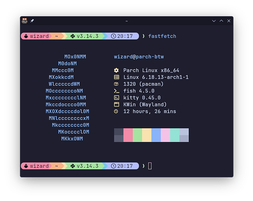Click the shell prompt icon beside fish 4.5.0

point(117,91)
